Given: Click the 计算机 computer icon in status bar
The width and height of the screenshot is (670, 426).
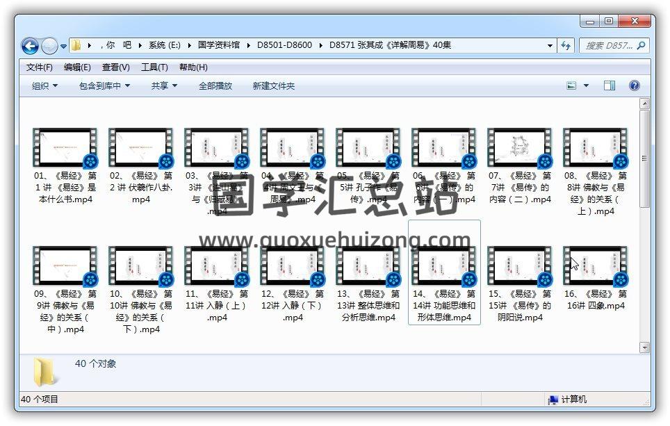Looking at the screenshot, I should pyautogui.click(x=553, y=400).
